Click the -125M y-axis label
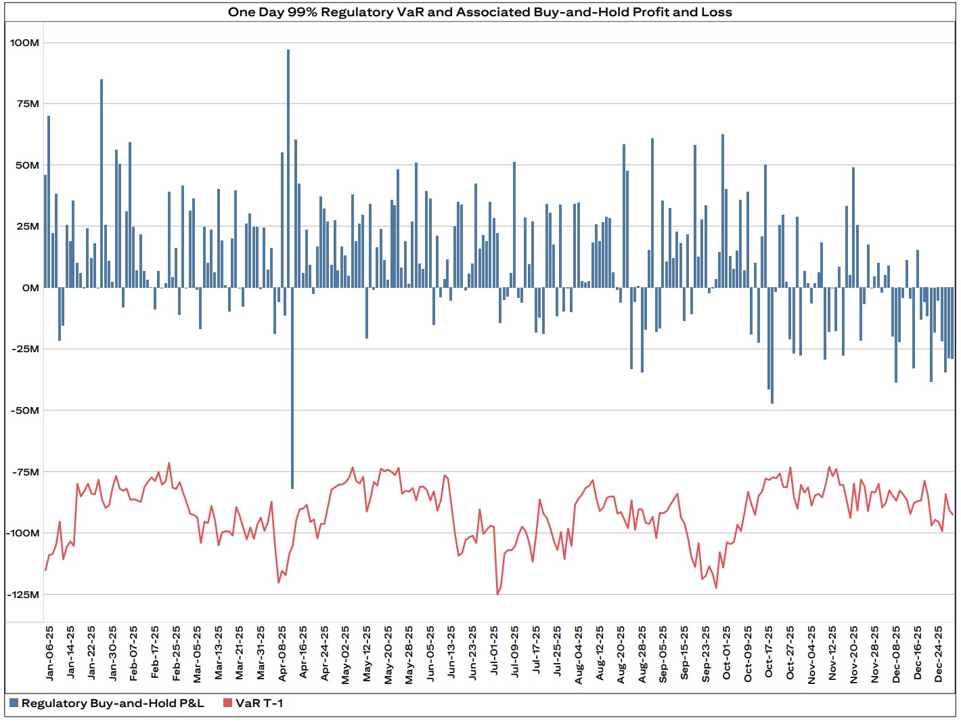 pos(23,595)
